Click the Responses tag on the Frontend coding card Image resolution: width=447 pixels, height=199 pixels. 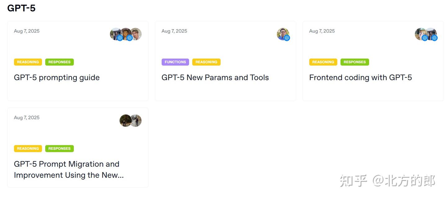click(354, 62)
